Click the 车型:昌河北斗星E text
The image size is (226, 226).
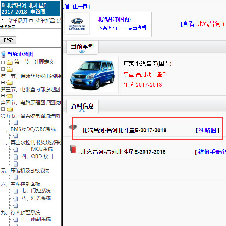pyautogui.click(x=144, y=75)
